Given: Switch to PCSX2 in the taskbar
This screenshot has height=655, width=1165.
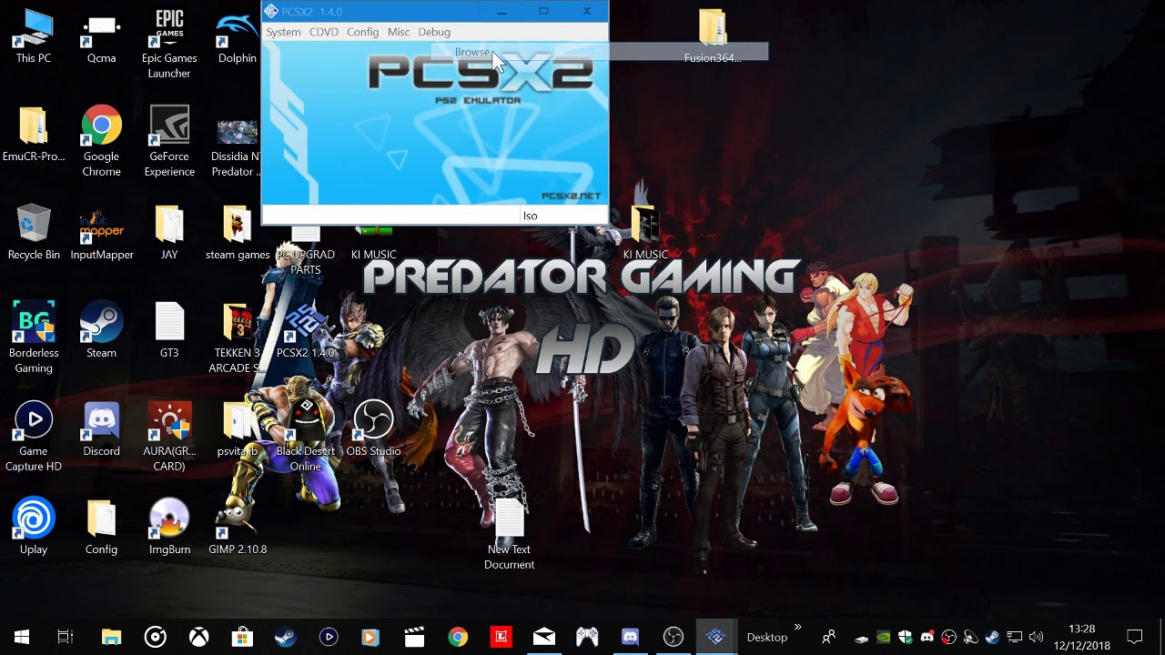Looking at the screenshot, I should [716, 637].
